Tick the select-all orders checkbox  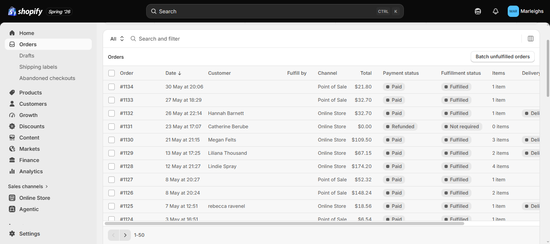[x=112, y=73]
